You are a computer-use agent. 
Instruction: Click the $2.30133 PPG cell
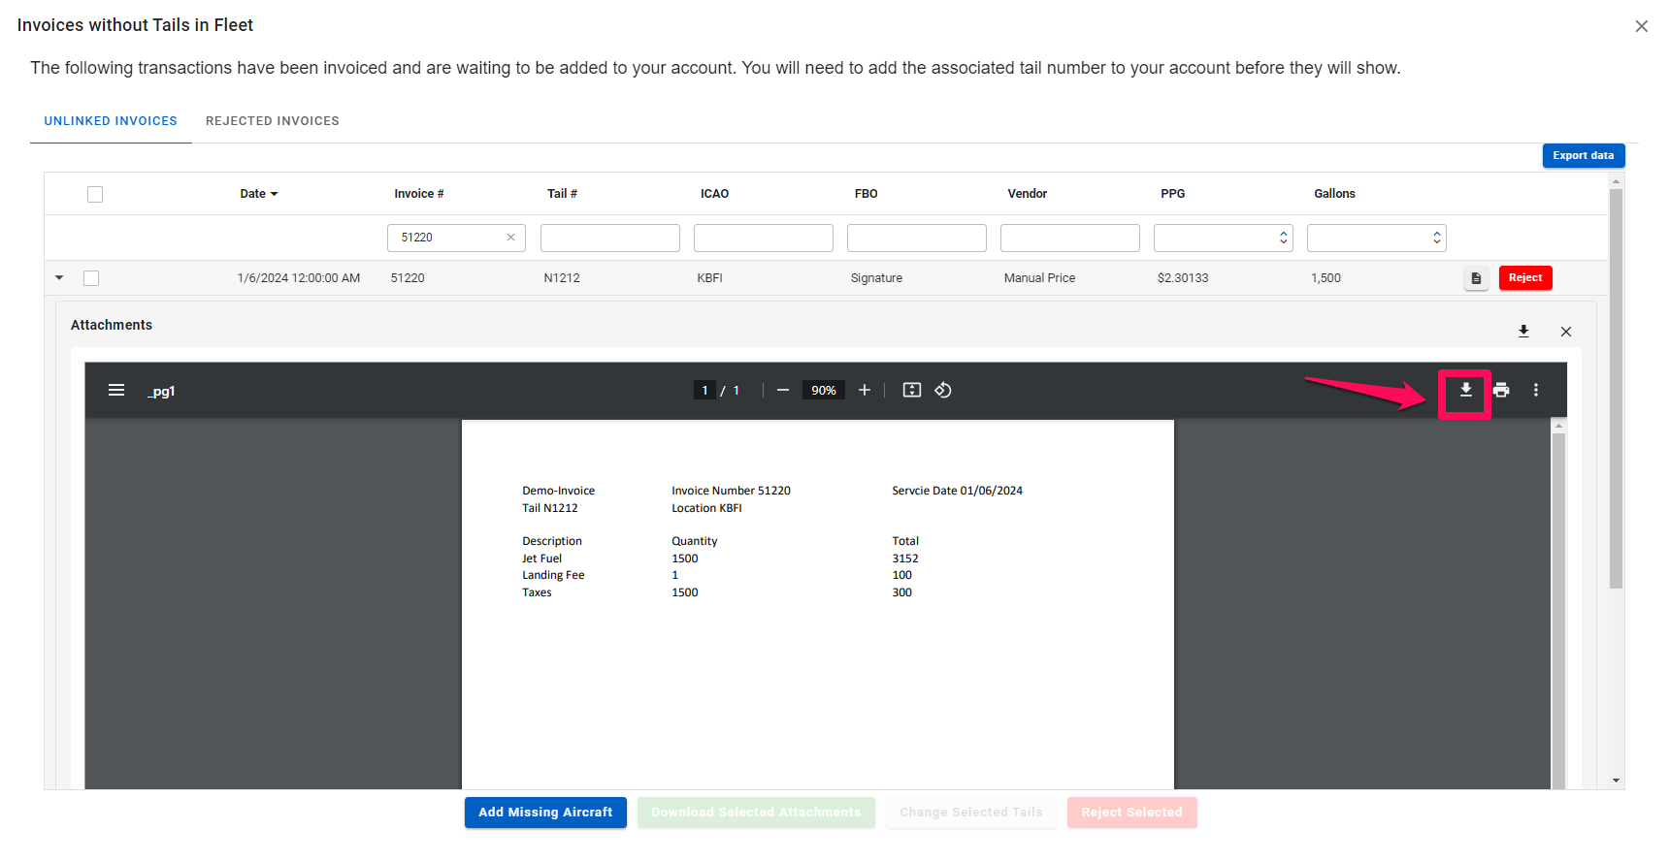click(1183, 278)
